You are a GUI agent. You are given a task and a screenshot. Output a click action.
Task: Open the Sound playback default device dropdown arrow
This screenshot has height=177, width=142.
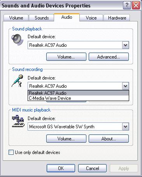coord(125,45)
